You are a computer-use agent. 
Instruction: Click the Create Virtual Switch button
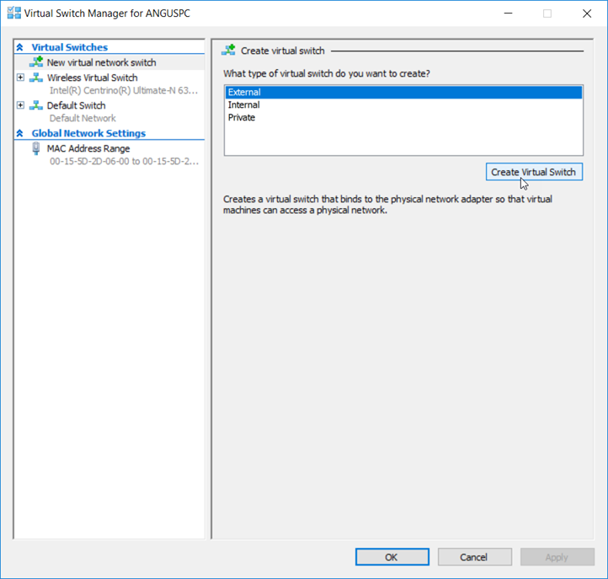click(x=534, y=172)
